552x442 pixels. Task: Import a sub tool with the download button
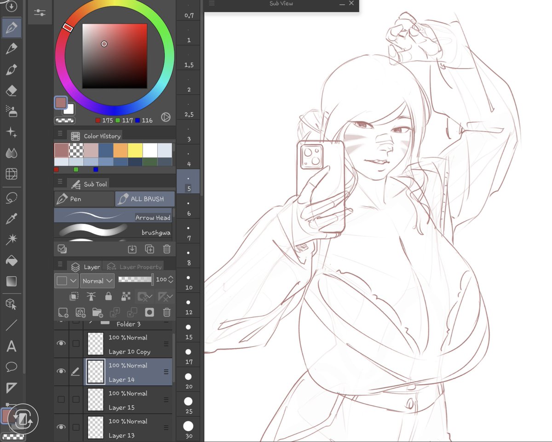pyautogui.click(x=132, y=249)
